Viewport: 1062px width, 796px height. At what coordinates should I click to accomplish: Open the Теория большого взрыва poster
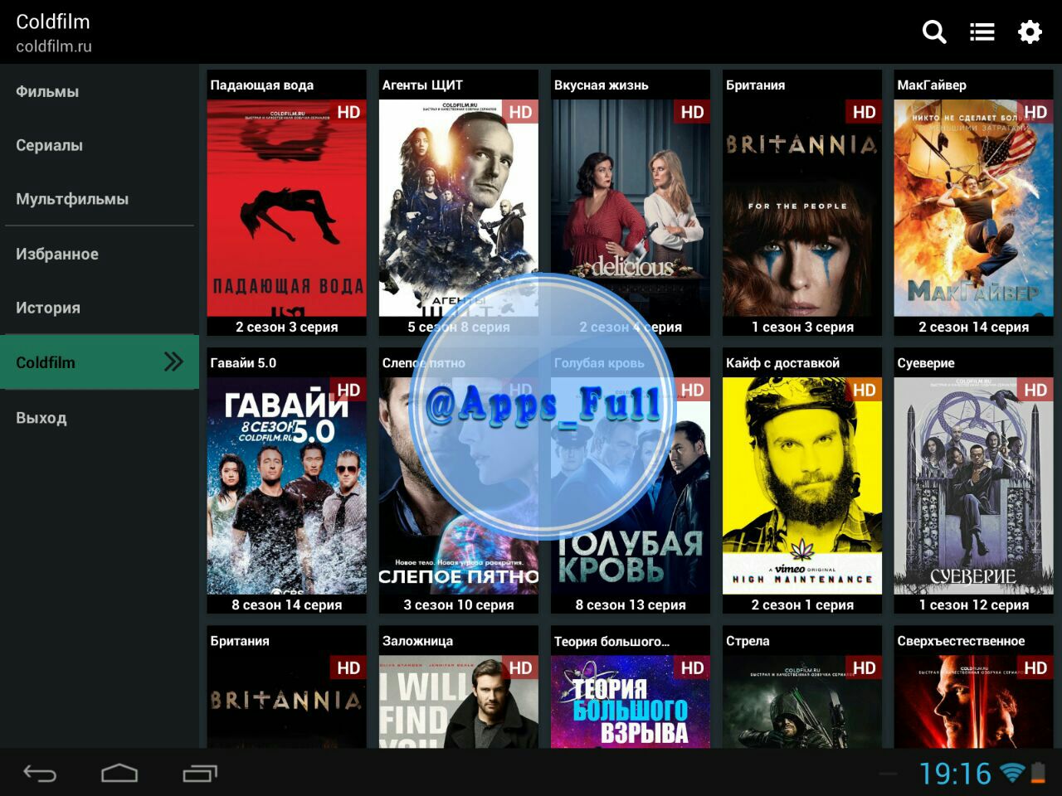tap(631, 701)
